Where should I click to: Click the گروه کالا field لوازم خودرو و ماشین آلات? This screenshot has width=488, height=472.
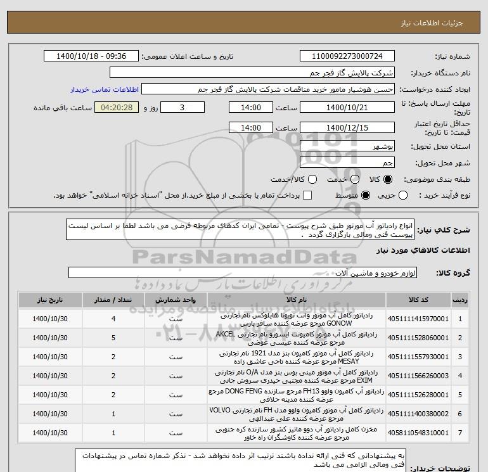coord(243,272)
